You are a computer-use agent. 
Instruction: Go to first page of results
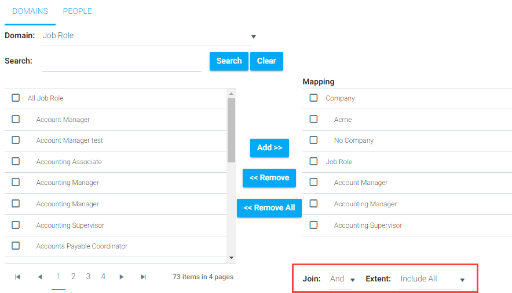17,277
